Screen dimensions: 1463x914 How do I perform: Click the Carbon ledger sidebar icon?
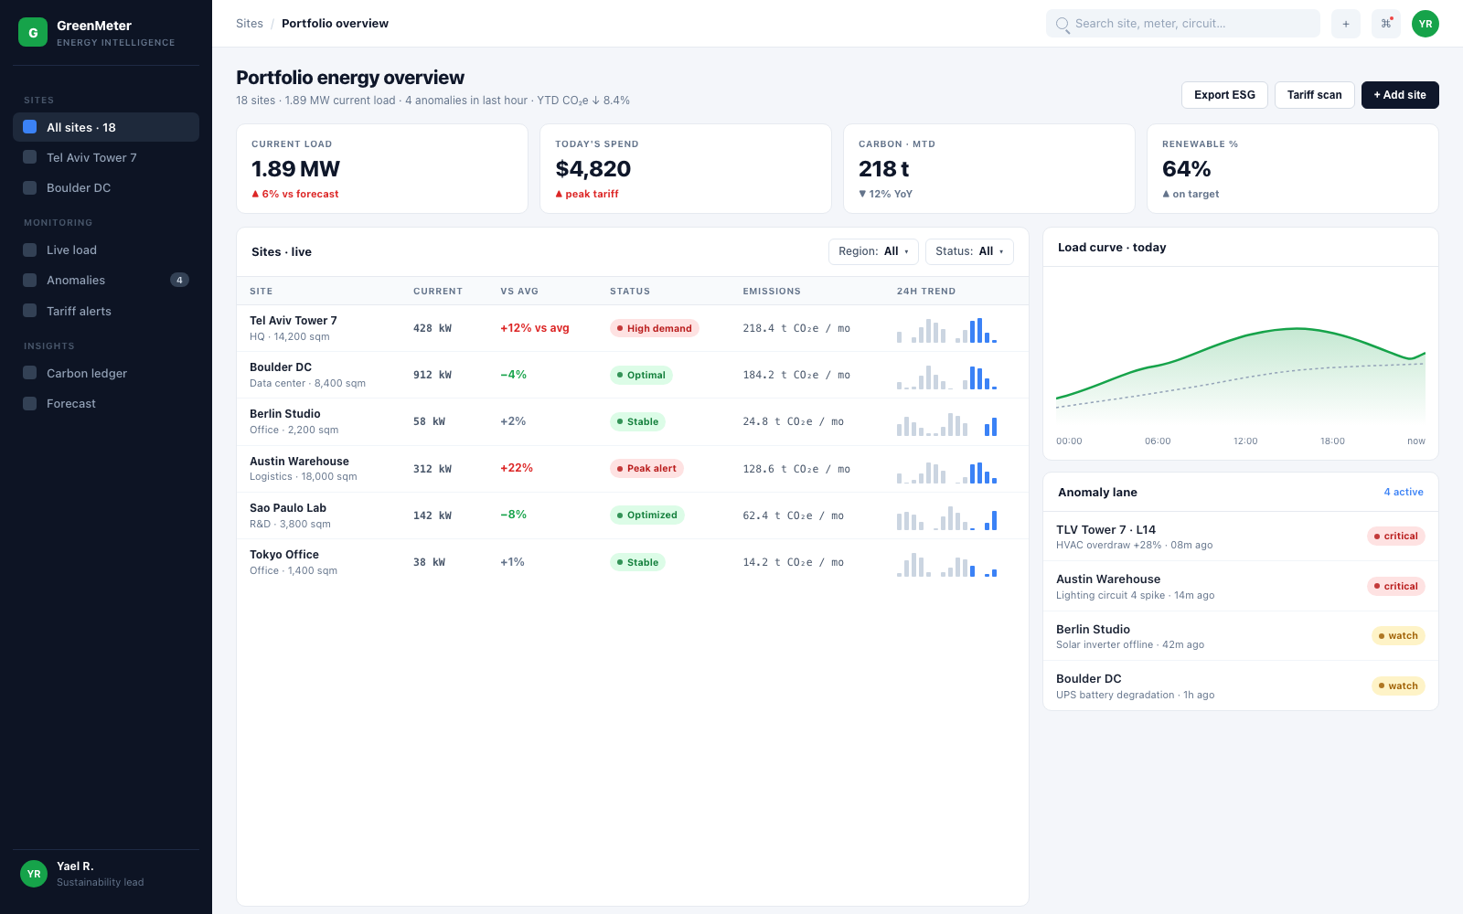coord(30,373)
